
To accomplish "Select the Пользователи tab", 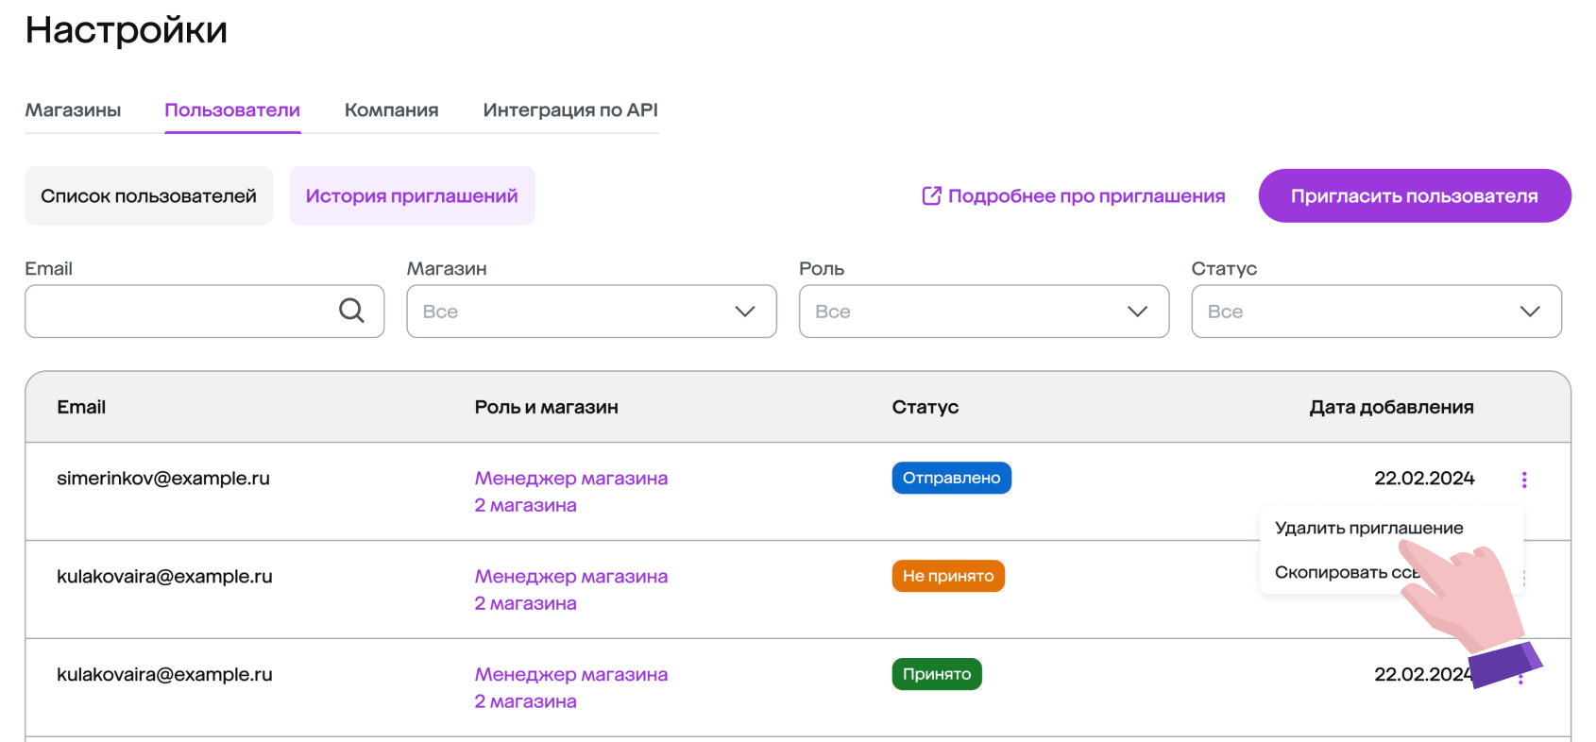I will point(232,110).
